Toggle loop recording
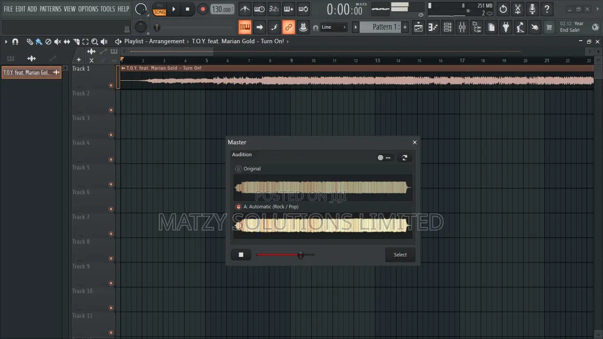 (303, 9)
